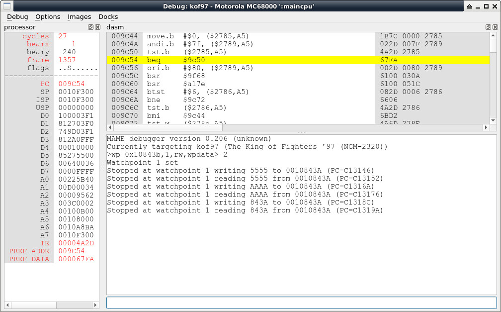Open the Docks menu
501x312 pixels.
(x=108, y=16)
